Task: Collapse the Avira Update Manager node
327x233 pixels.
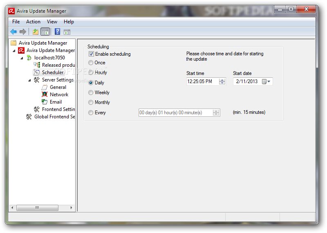Action: [x=14, y=51]
